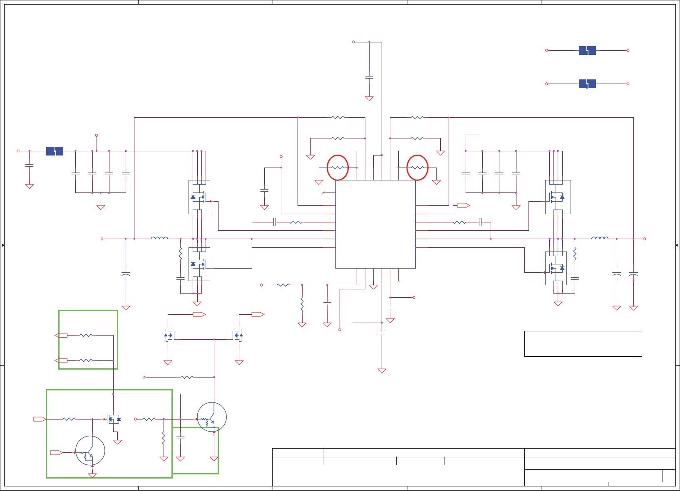Click the port flag on the IC's right side
The image size is (680, 491).
[464, 205]
